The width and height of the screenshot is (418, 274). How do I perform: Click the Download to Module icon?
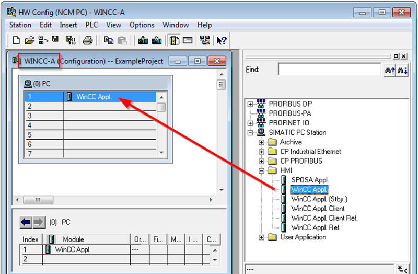[143, 40]
